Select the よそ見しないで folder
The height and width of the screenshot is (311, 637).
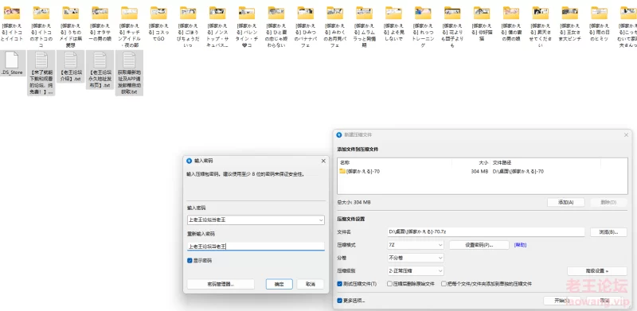point(393,23)
